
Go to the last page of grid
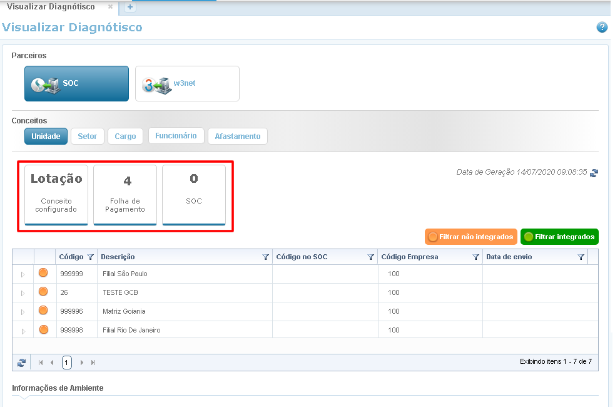(94, 362)
